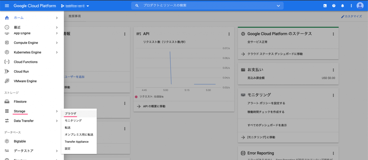
Task: Activate Cloud Shell icon in top bar
Action: 325,6
